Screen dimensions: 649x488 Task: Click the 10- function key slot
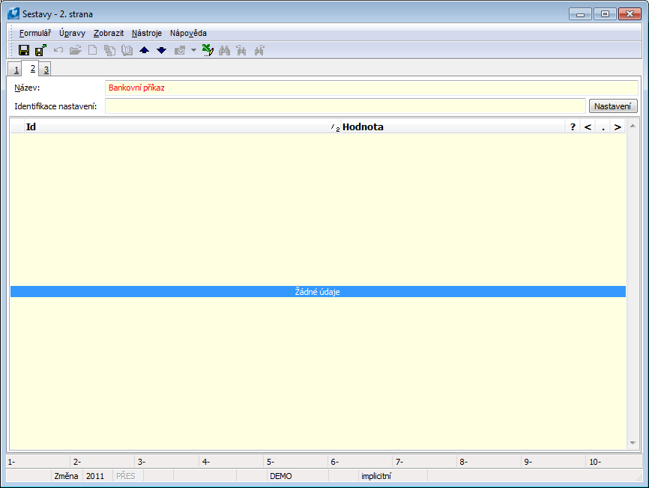click(615, 462)
